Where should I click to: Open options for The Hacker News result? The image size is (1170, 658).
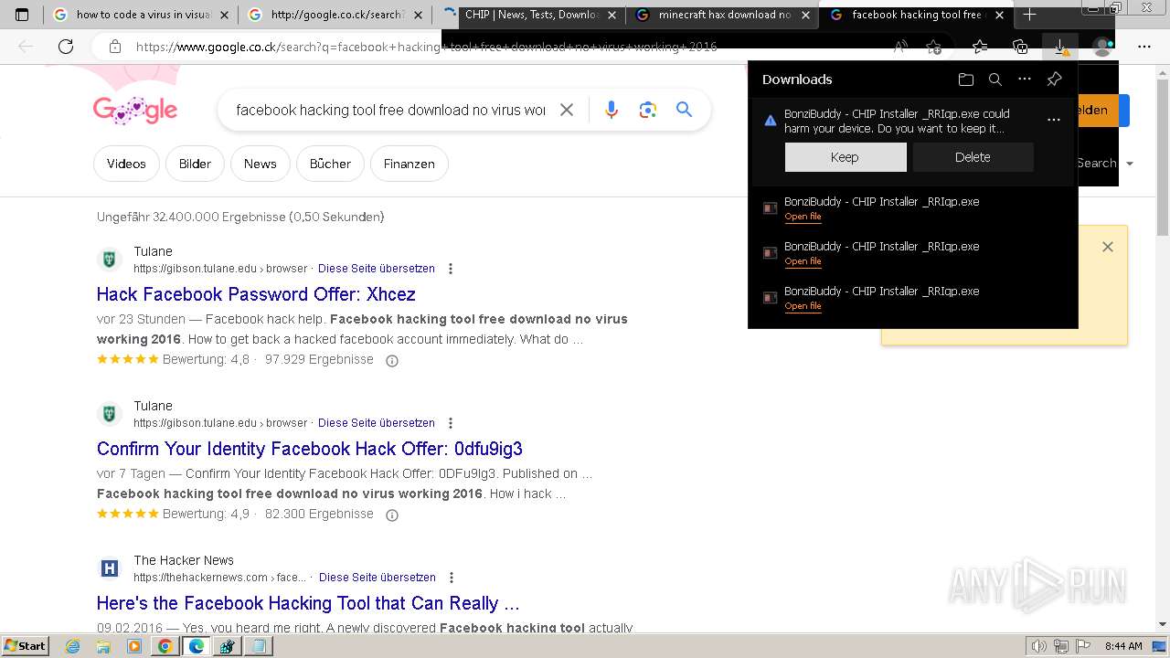[x=452, y=578]
